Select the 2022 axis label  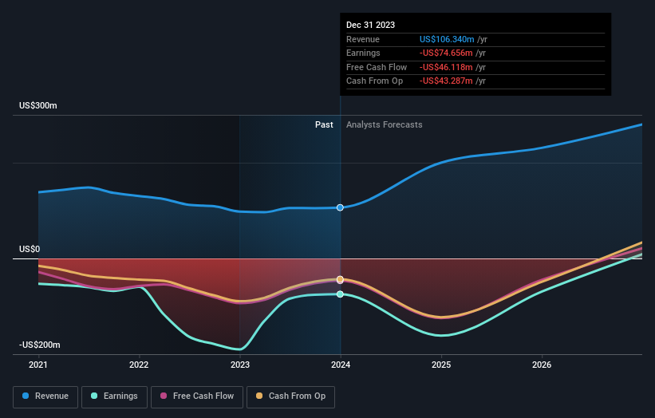point(139,365)
